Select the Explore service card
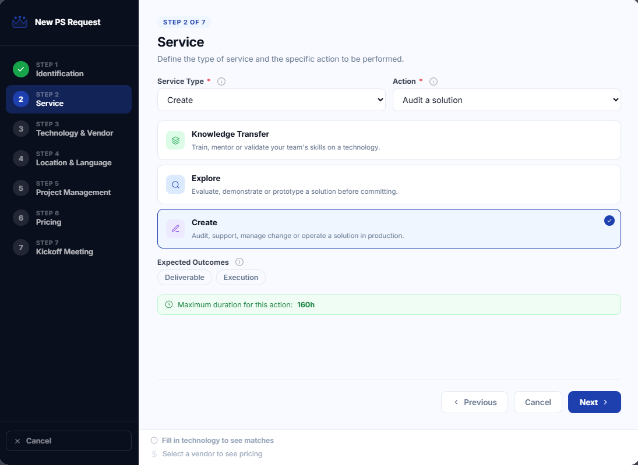638x465 pixels. click(x=389, y=184)
